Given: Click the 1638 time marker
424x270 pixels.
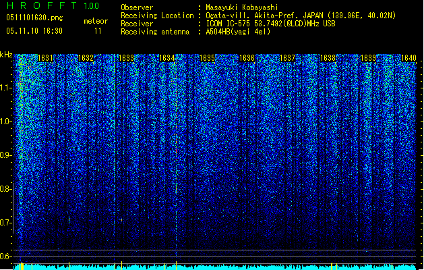Looking at the screenshot, I should coord(328,58).
